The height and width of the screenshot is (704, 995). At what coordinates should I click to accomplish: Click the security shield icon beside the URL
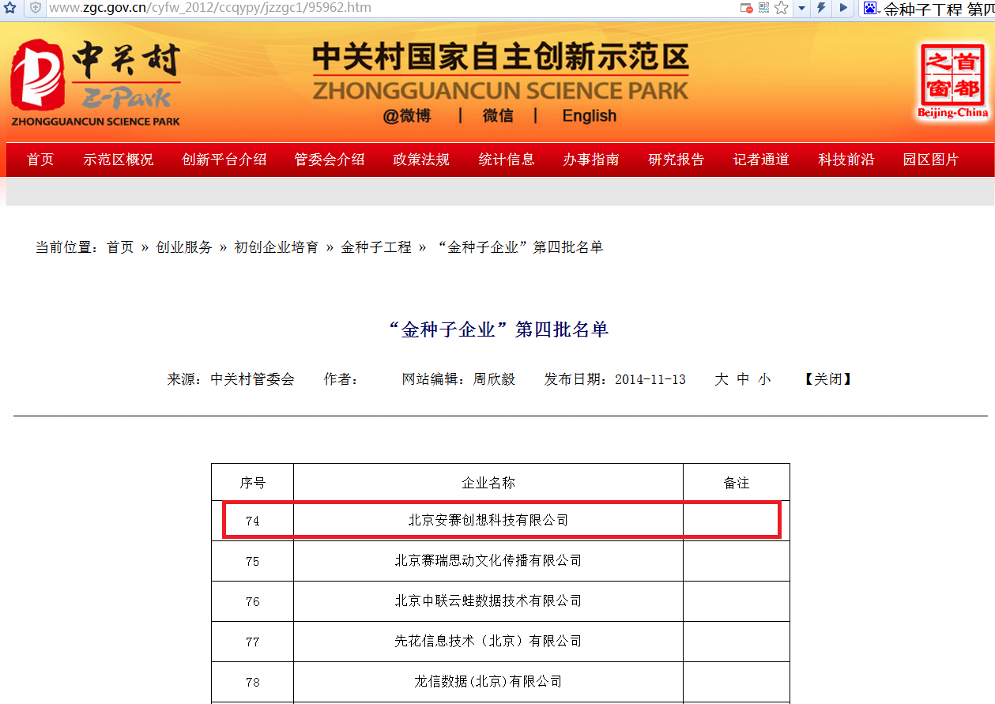click(x=35, y=8)
